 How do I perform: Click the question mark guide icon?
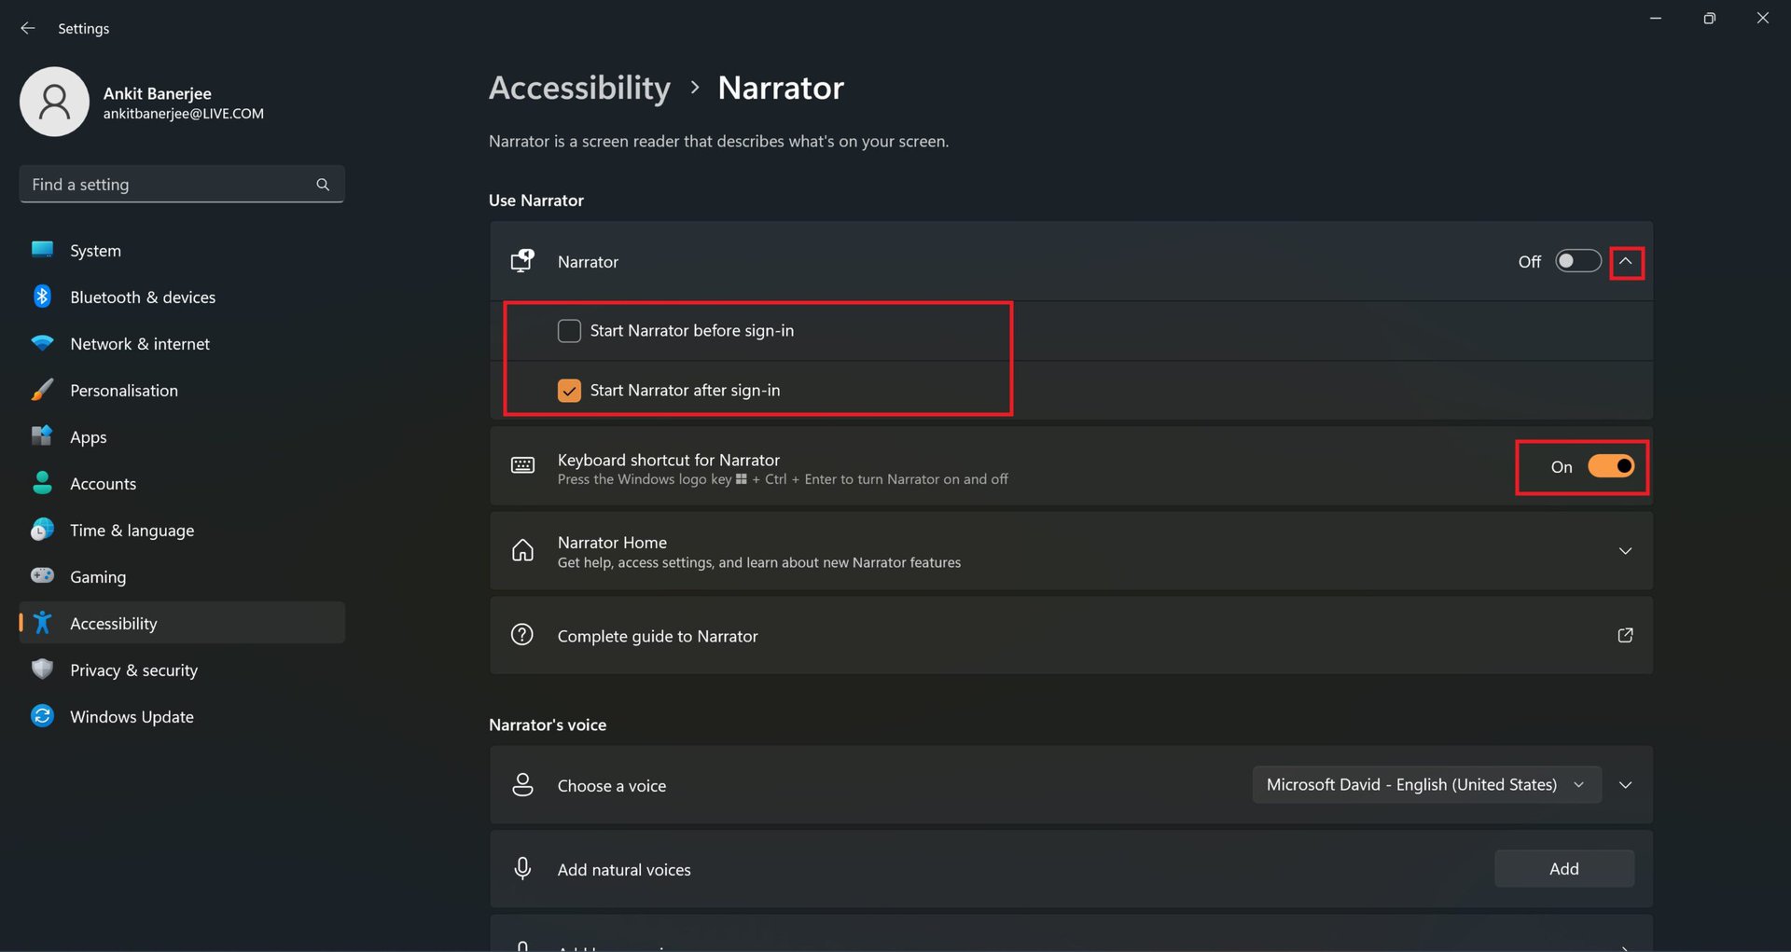522,635
